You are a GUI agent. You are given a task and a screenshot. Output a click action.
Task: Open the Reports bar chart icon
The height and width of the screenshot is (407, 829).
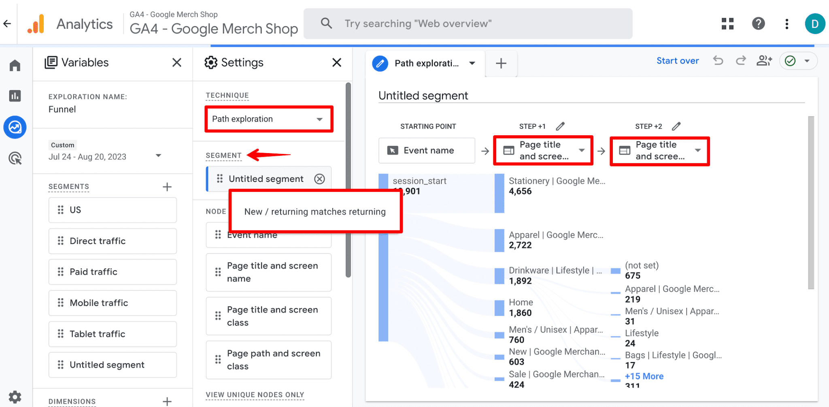coord(15,96)
